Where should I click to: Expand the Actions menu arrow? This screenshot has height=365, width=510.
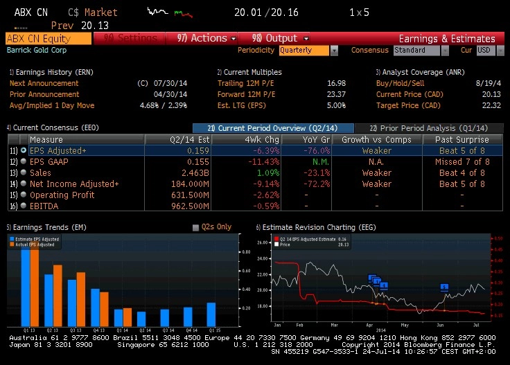tap(234, 38)
